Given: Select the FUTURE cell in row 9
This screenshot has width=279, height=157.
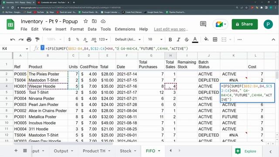Looking at the screenshot, I should click(x=234, y=117).
